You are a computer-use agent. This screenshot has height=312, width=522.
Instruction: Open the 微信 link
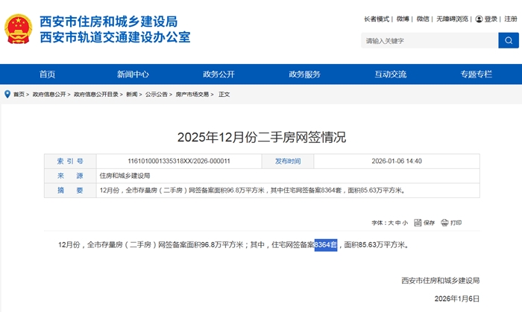pyautogui.click(x=423, y=19)
